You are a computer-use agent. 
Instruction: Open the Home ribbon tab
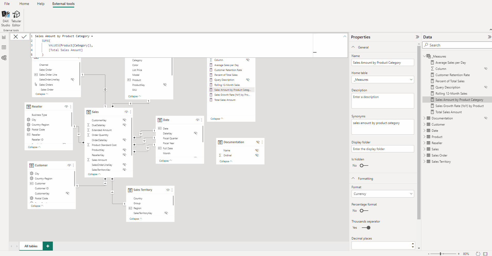click(x=24, y=4)
